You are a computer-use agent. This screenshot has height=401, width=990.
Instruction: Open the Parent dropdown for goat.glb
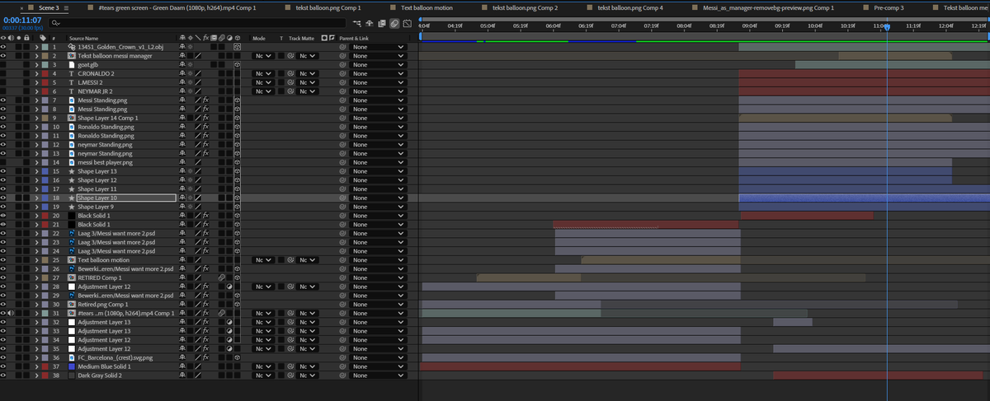click(x=378, y=64)
